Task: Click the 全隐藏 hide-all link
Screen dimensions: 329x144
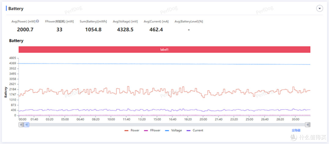Action: 296,130
